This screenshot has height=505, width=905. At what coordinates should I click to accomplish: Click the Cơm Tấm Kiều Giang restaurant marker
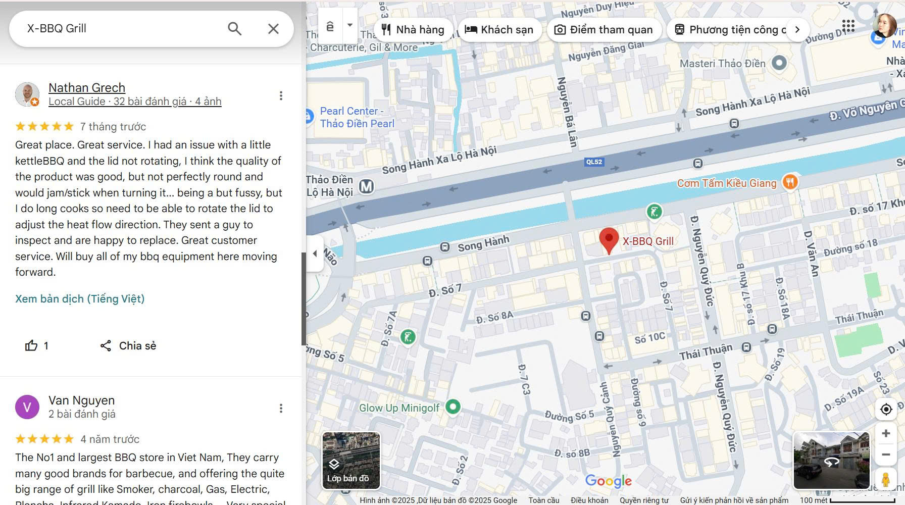[x=789, y=183]
